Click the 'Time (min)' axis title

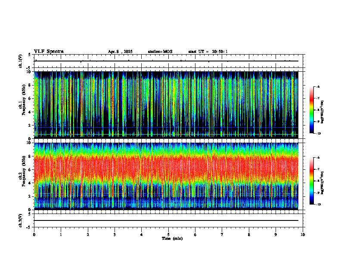coord(172,239)
